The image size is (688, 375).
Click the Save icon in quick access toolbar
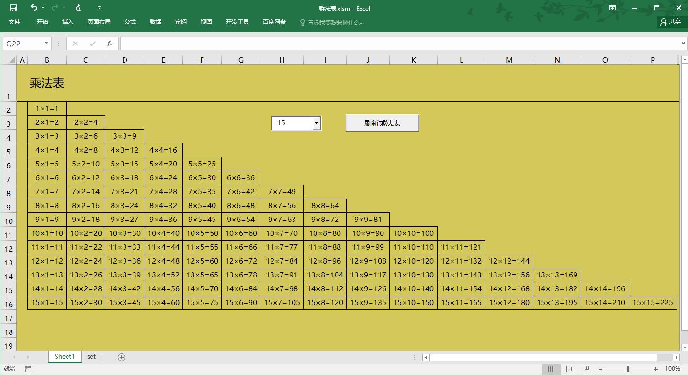click(13, 8)
